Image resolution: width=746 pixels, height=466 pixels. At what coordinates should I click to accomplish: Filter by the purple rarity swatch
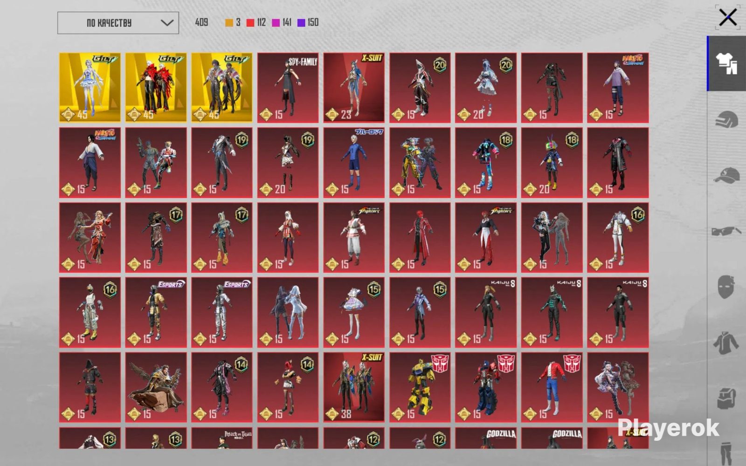click(x=301, y=23)
